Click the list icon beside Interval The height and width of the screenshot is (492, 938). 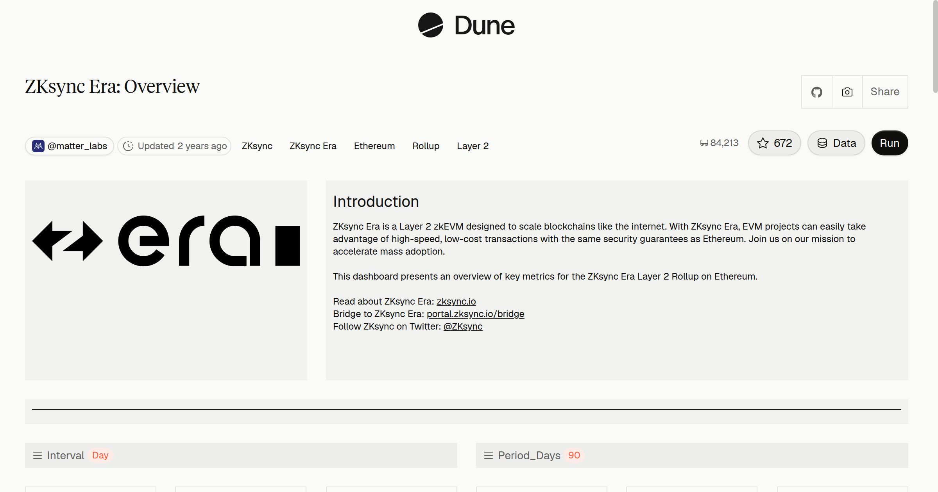[x=38, y=455]
